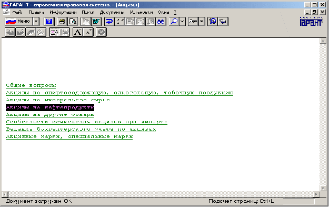Click the horizontal scrollbar right arrow
This screenshot has width=329, height=207.
316,194
